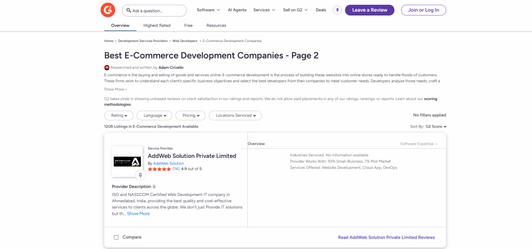Click the G2 logo icon

tap(108, 10)
